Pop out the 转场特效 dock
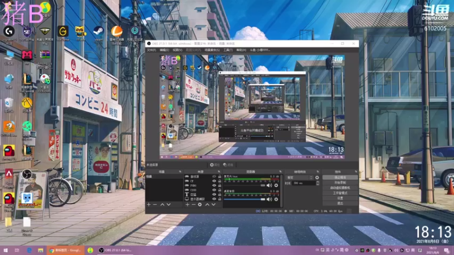Viewport: 454px width, 255px height. point(318,172)
